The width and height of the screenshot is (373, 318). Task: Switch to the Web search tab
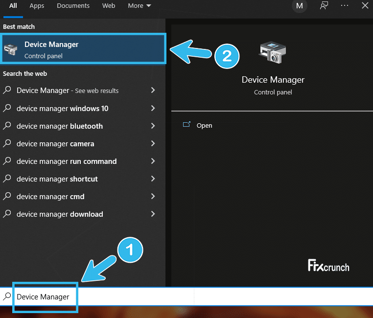click(x=109, y=6)
